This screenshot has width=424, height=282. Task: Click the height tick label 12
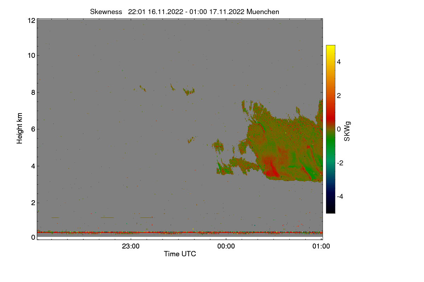pos(31,20)
